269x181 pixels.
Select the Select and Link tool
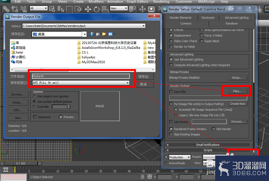tap(6, 9)
